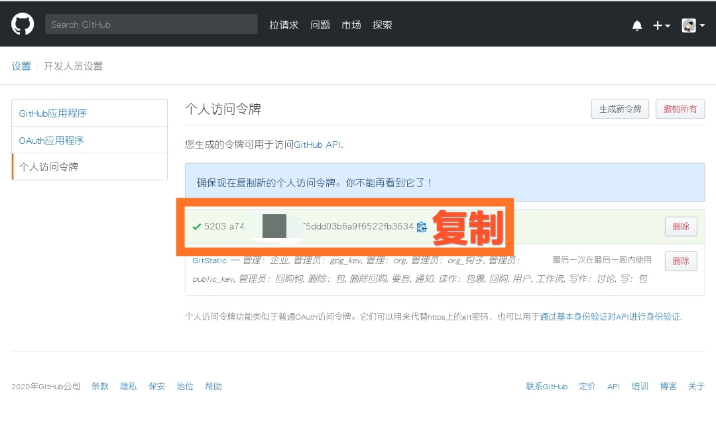Expand the user avatar menu
Image resolution: width=716 pixels, height=443 pixels.
[693, 25]
